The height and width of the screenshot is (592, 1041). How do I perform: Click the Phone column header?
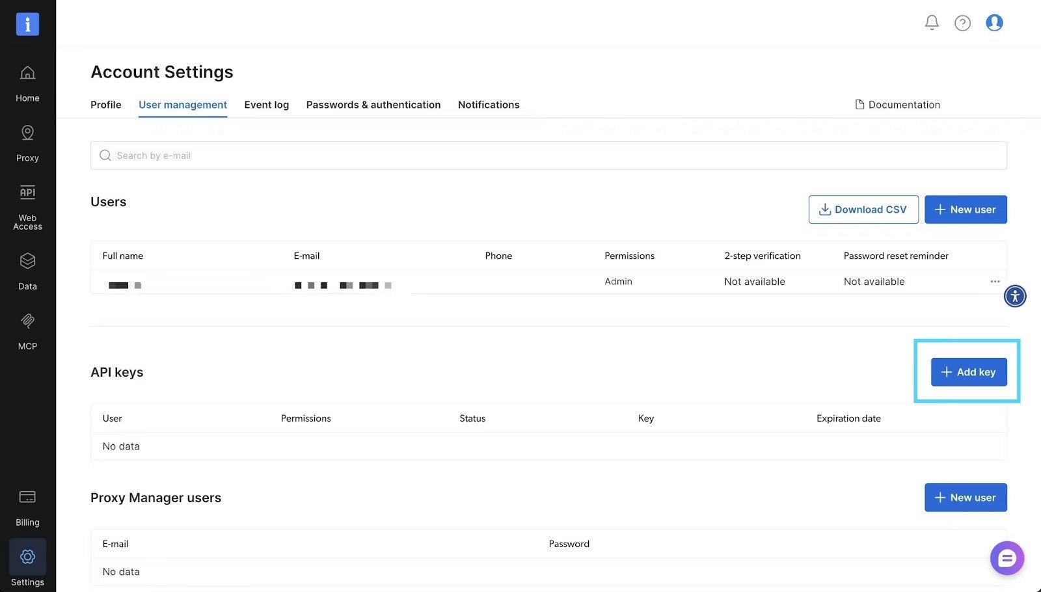click(x=498, y=256)
